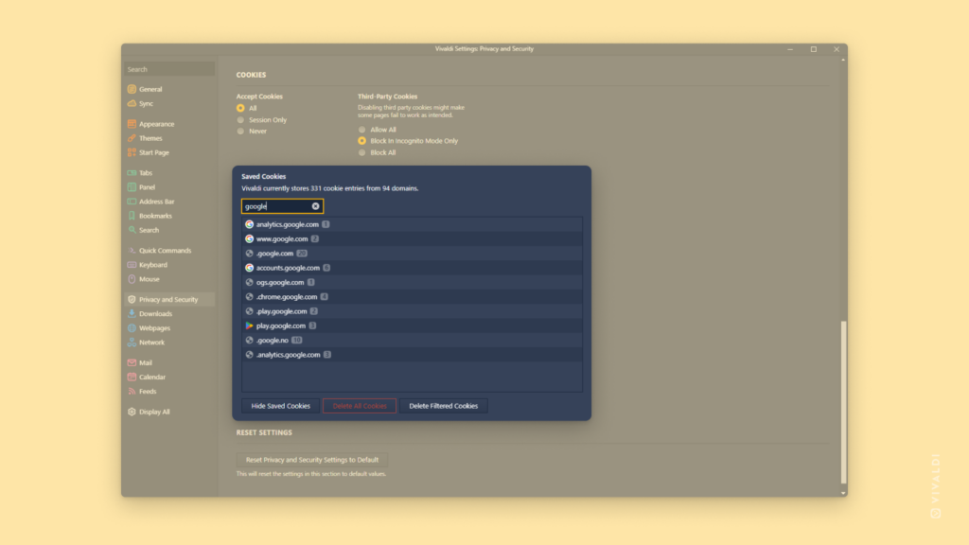Click the scroll up arrow at scrollbar top
Image resolution: width=969 pixels, height=545 pixels.
click(x=843, y=60)
